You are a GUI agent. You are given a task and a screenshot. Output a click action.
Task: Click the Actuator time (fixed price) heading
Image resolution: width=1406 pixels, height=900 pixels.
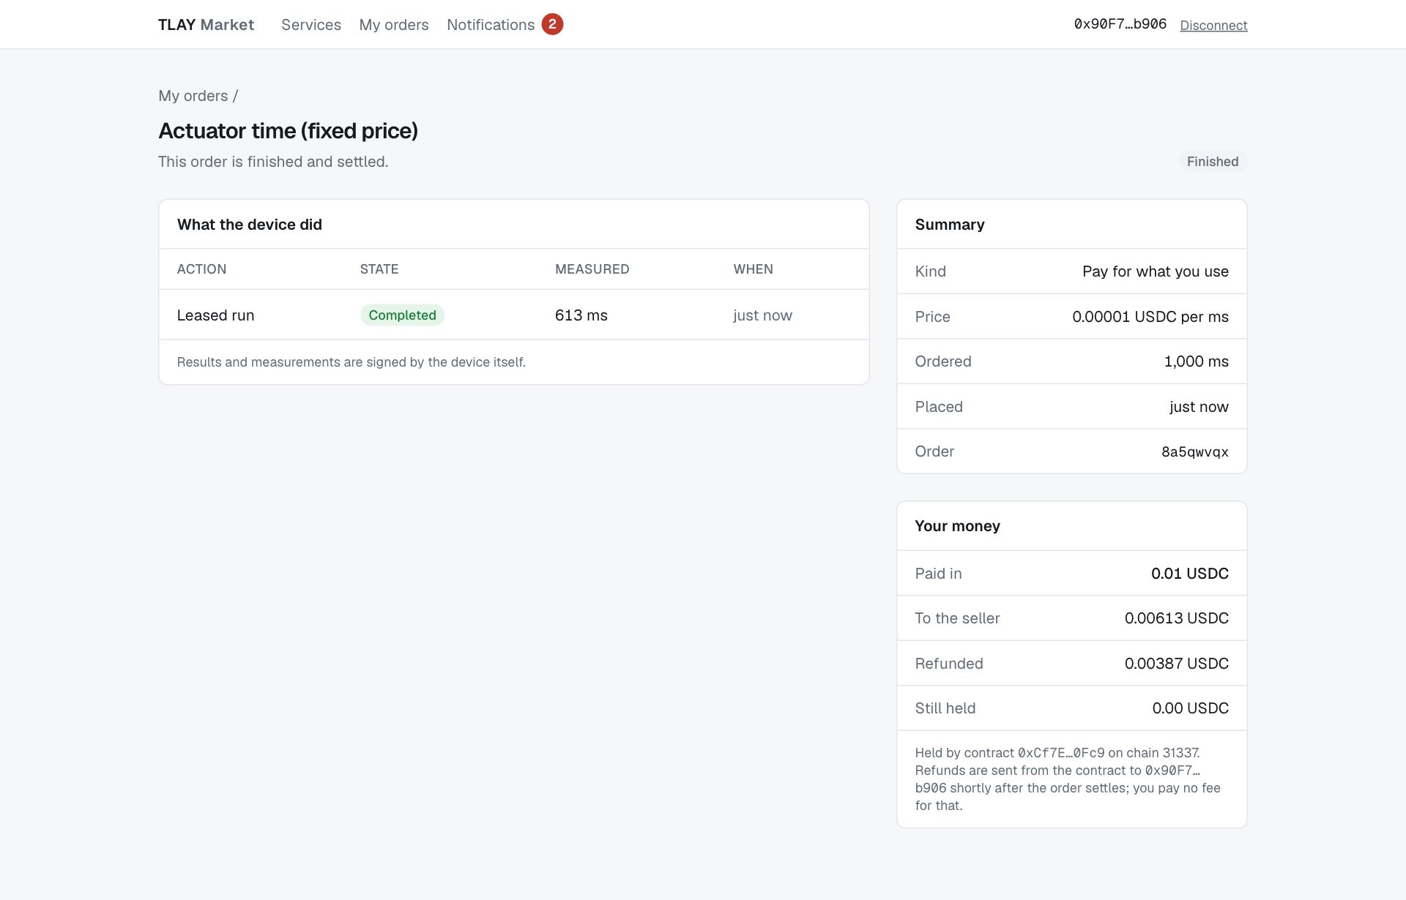coord(288,131)
